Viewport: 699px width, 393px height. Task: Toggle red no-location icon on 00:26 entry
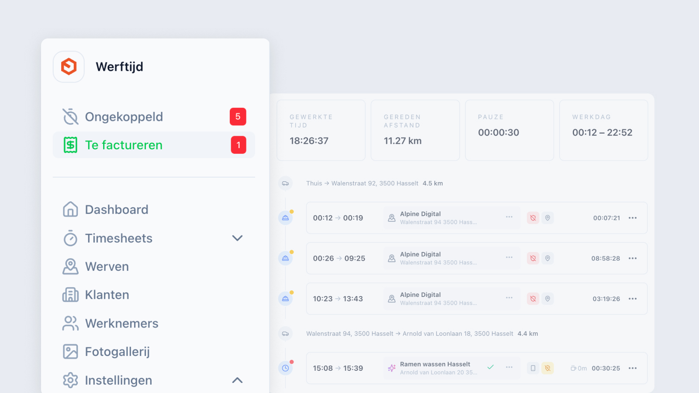533,259
